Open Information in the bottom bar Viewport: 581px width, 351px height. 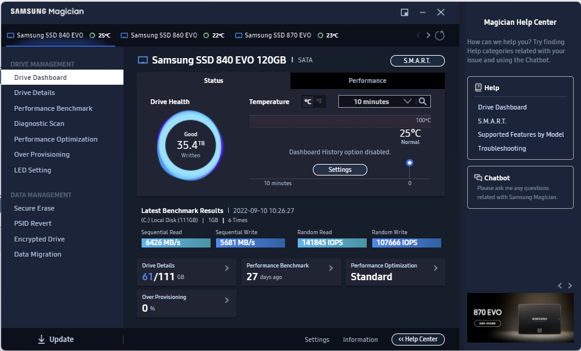pos(360,340)
